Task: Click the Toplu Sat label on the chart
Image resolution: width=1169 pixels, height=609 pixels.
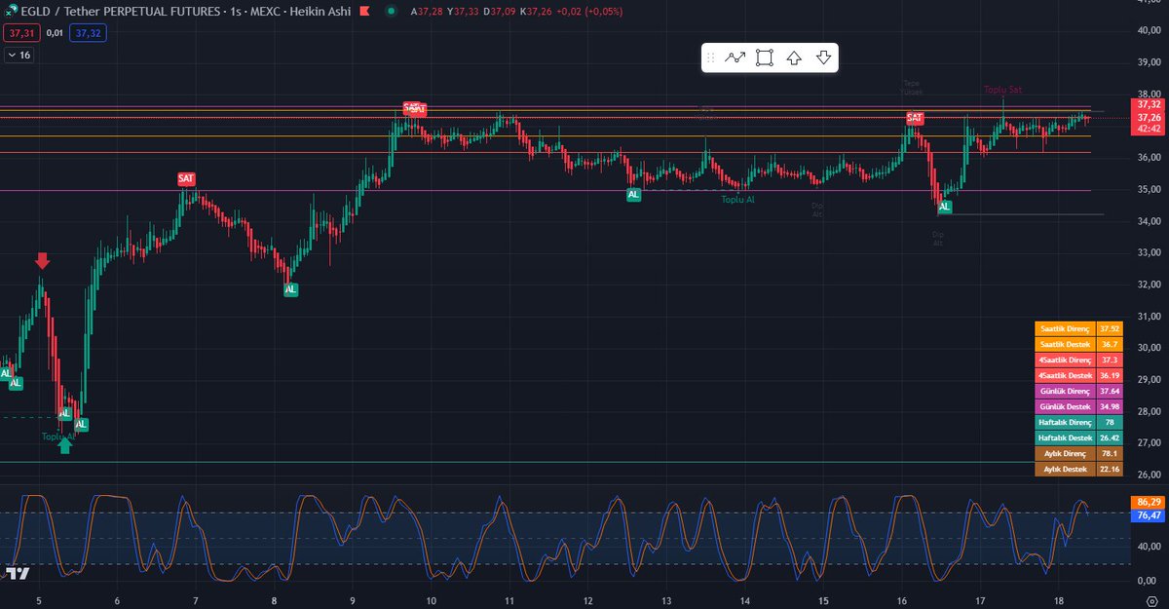Action: point(1005,90)
